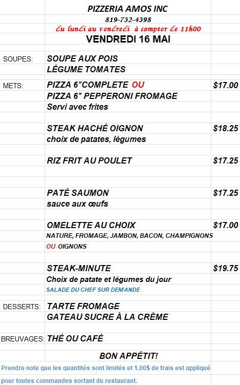Image resolution: width=240 pixels, height=385 pixels.
Task: Select the VENDREDI 16 MAI date cell
Action: point(128,39)
